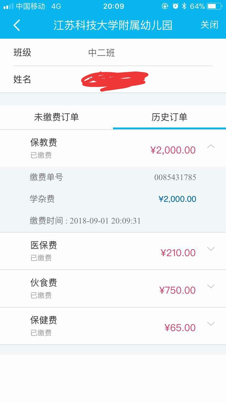226x403 pixels.
Task: Expand the 医保费 order chevron
Action: [x=211, y=249]
